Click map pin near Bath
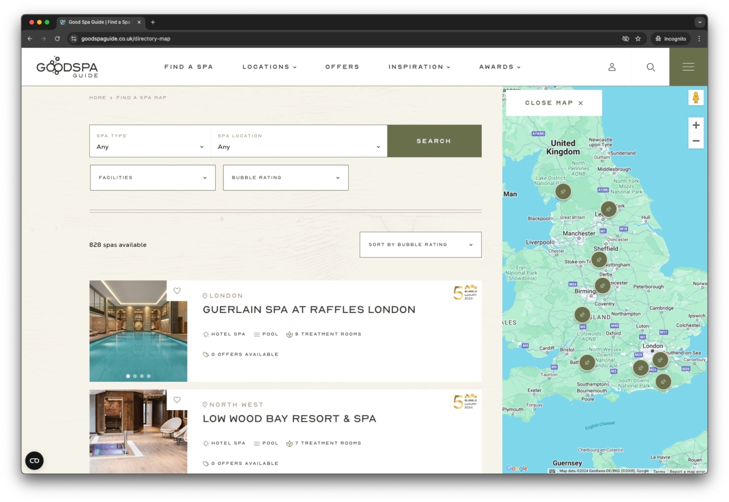 click(587, 363)
